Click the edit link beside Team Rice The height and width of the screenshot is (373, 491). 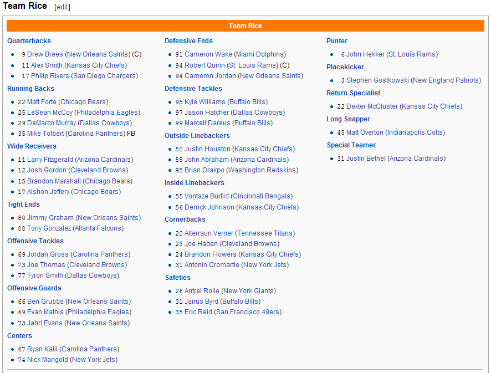62,7
